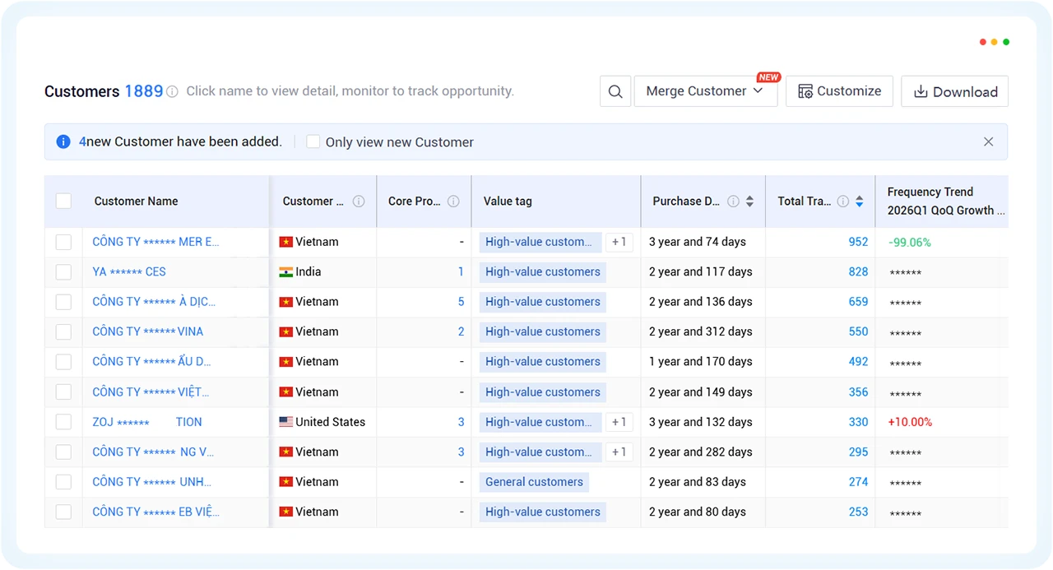The width and height of the screenshot is (1053, 570).
Task: Open customer CÔNG TY MER E... detail
Action: (155, 242)
